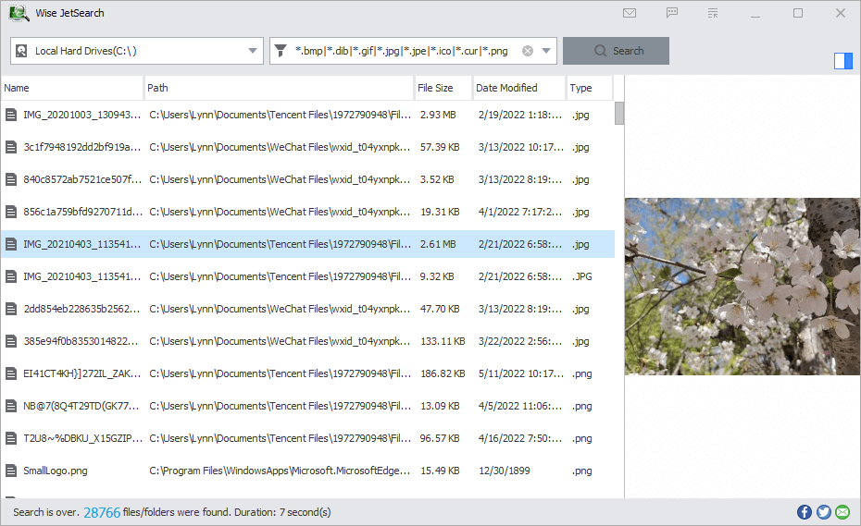The image size is (861, 526).
Task: Click file icon of SmallLogo.png row
Action: (x=11, y=471)
